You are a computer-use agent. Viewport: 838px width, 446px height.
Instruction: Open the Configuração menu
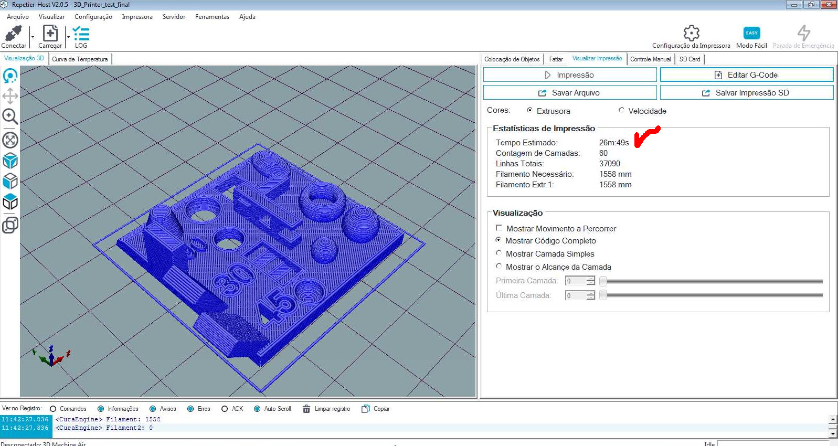(x=93, y=17)
